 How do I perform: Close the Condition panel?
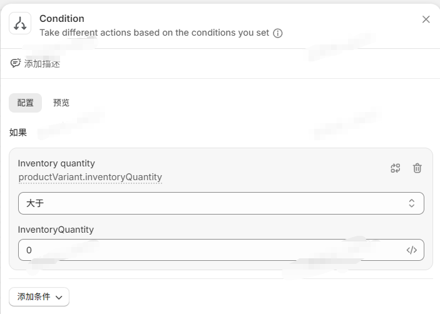coord(426,19)
